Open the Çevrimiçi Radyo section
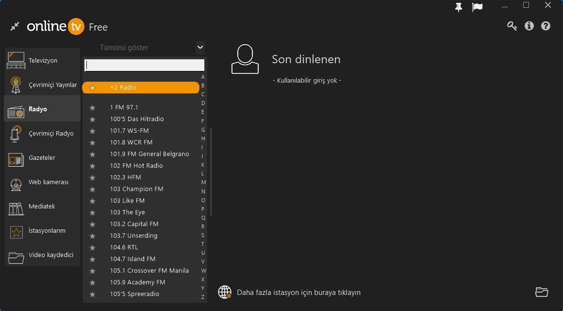The image size is (563, 311). tap(42, 133)
